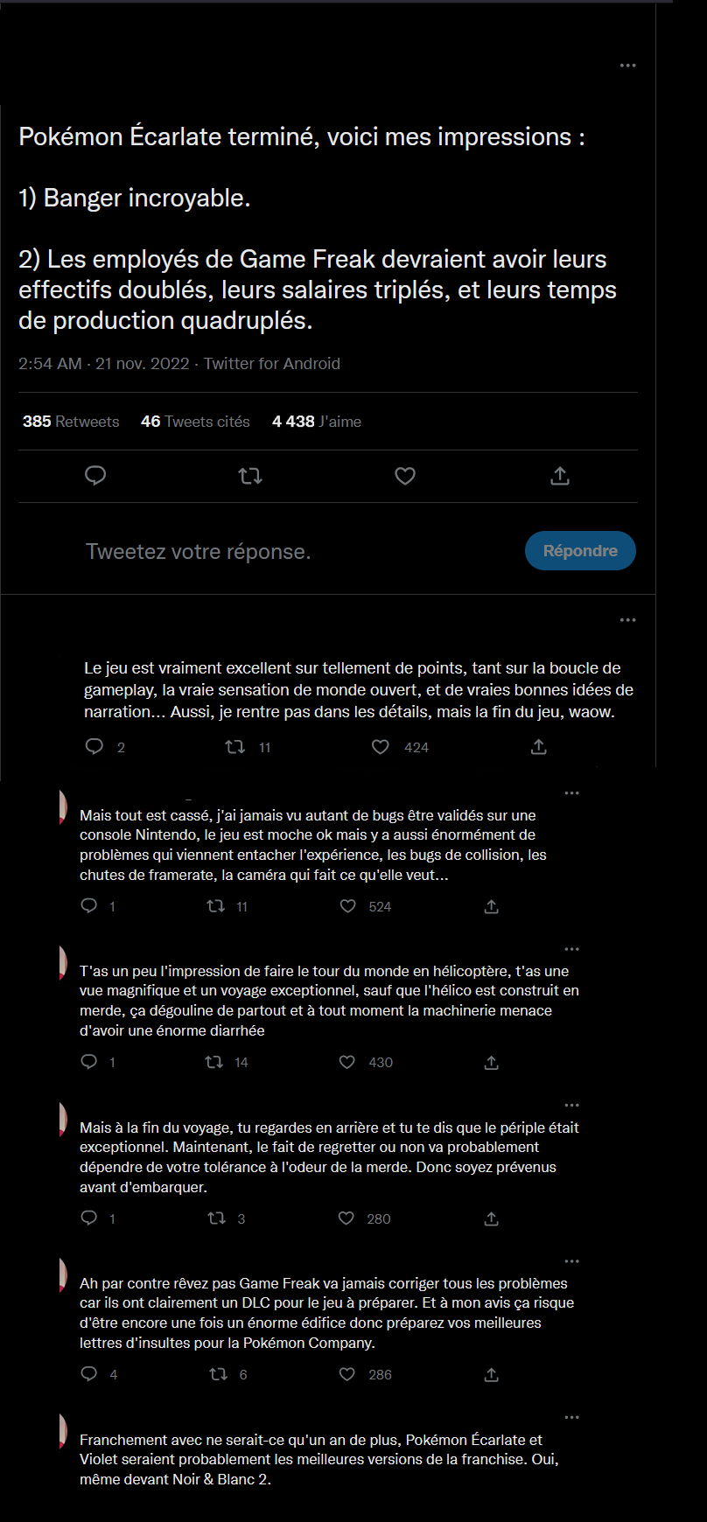Toggle like on reply with 286 likes
Screen dimensions: 707x1522
click(x=347, y=1374)
